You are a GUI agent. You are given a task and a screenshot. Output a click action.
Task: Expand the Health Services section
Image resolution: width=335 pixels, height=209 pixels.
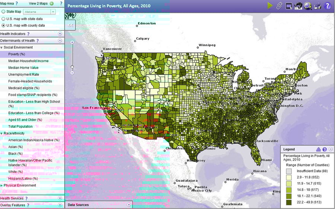pyautogui.click(x=60, y=198)
